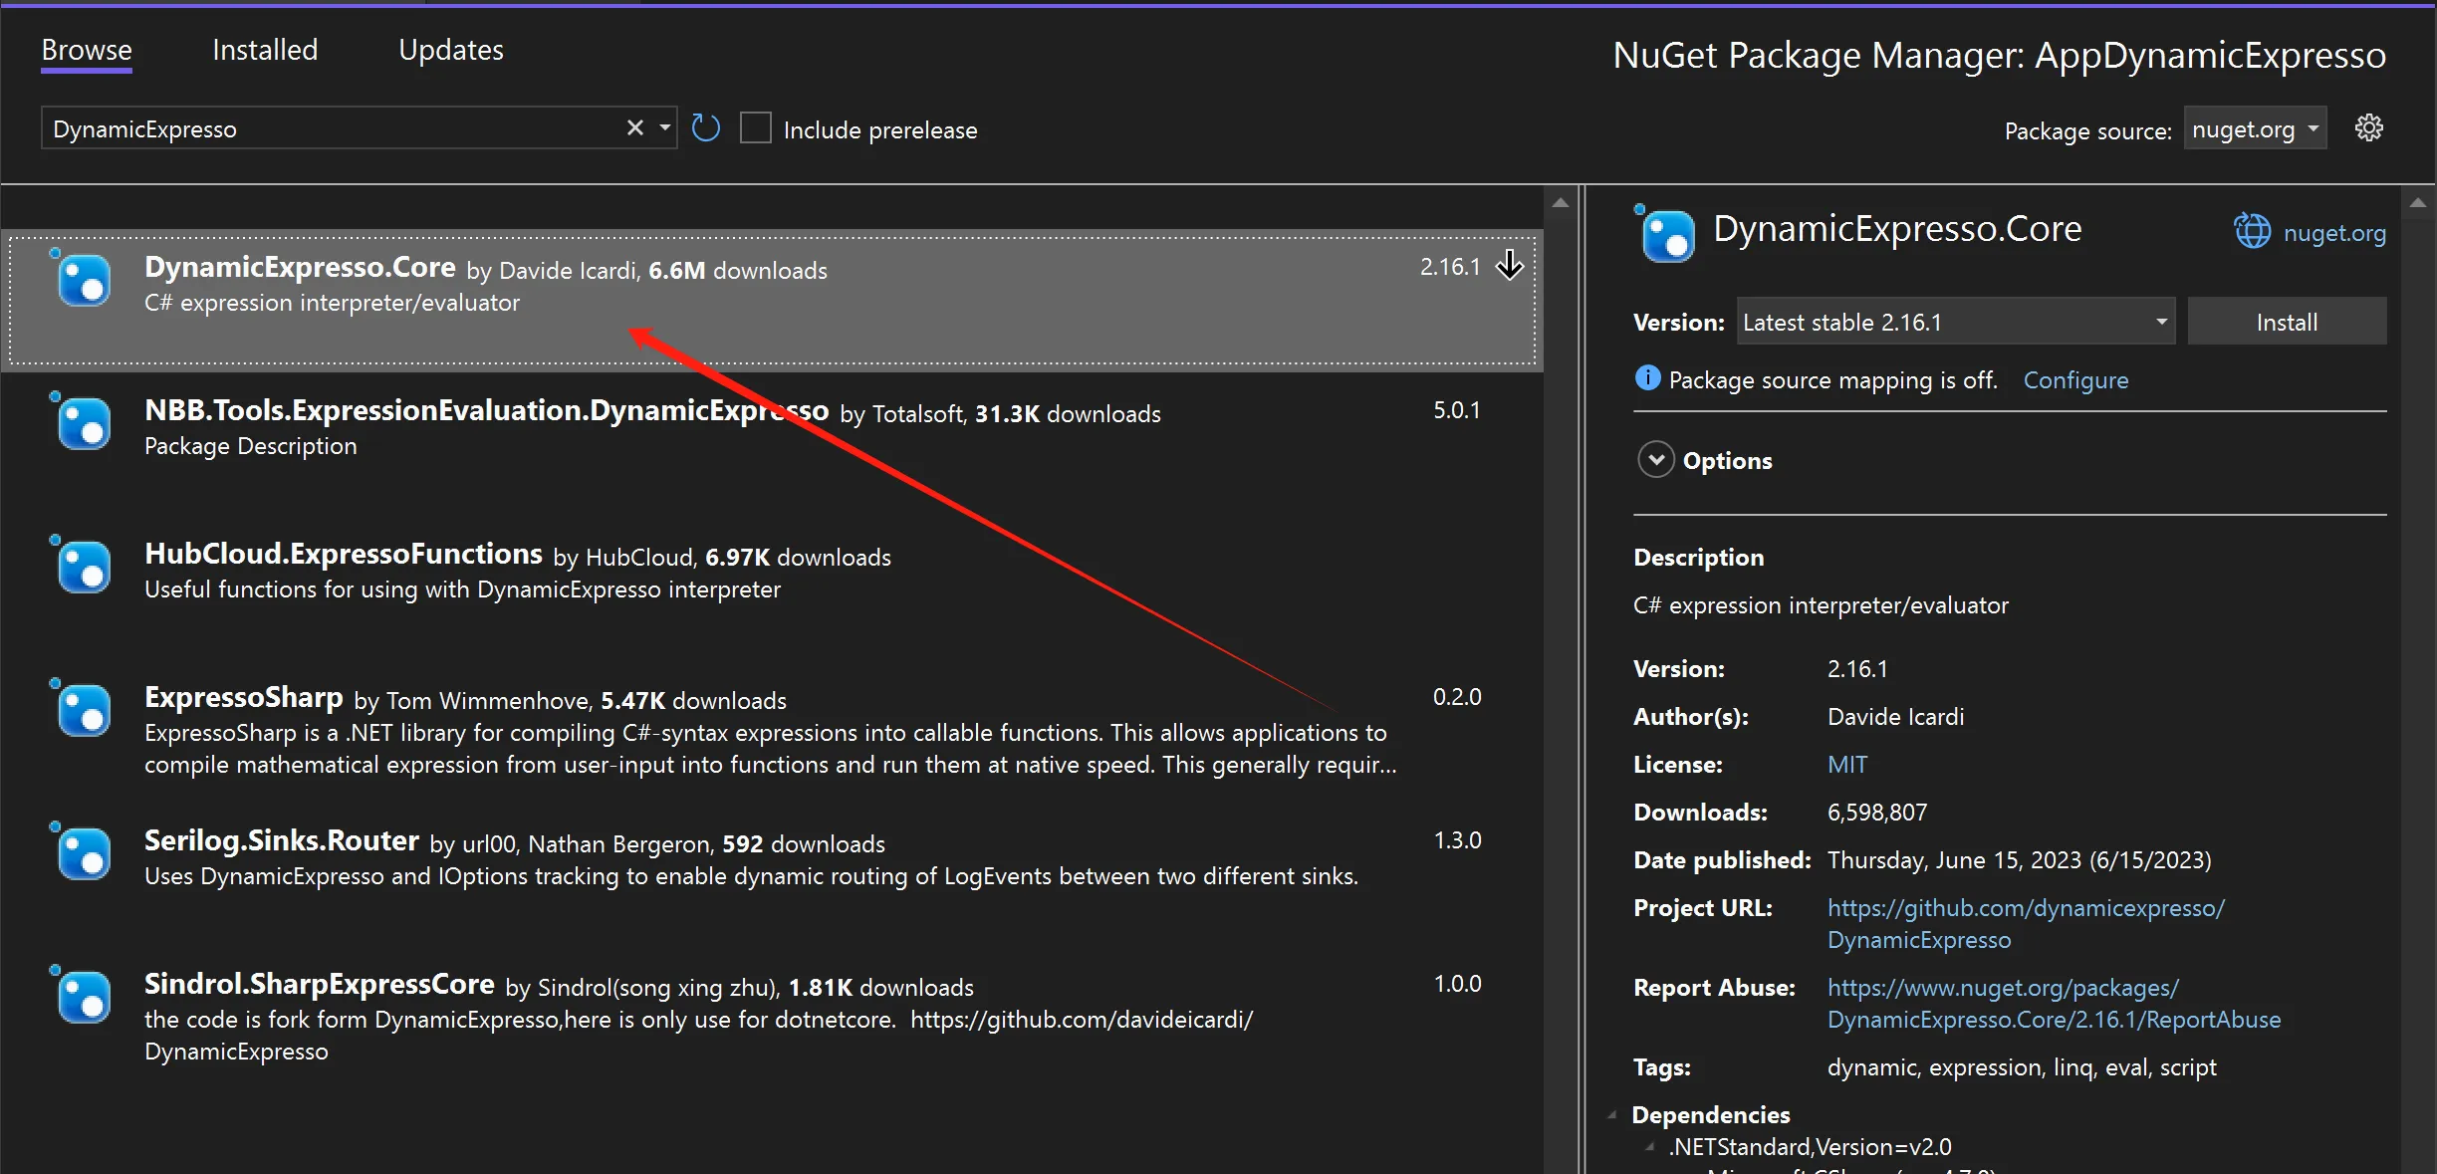Click version 5.0.1 in the list
This screenshot has height=1174, width=2437.
click(x=1456, y=410)
